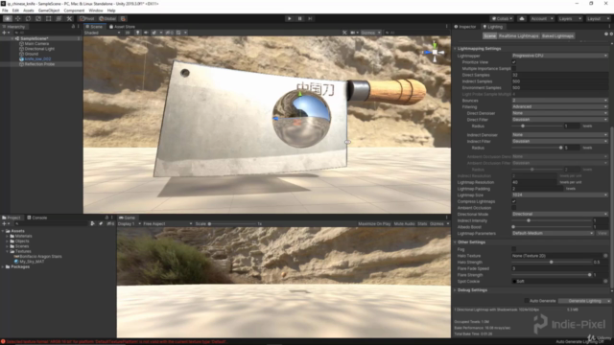The height and width of the screenshot is (345, 614).
Task: Open the Shaded draw mode dropdown
Action: [103, 33]
